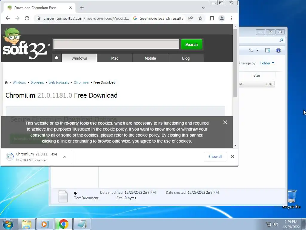
Task: Change view icon in Explorer window
Action: point(251,50)
